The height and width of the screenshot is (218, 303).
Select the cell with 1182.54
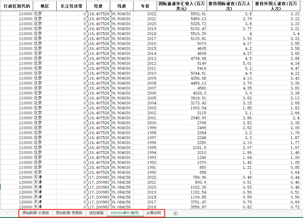pos(182,192)
